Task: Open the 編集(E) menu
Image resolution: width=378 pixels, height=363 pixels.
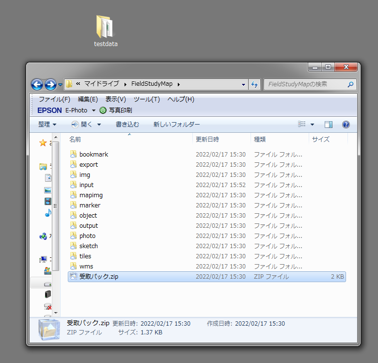Action: 88,99
